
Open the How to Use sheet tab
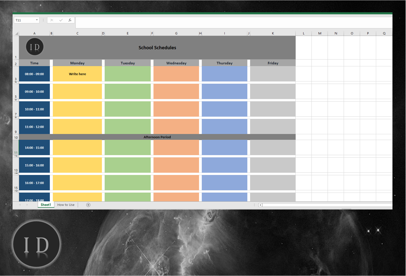coord(66,205)
